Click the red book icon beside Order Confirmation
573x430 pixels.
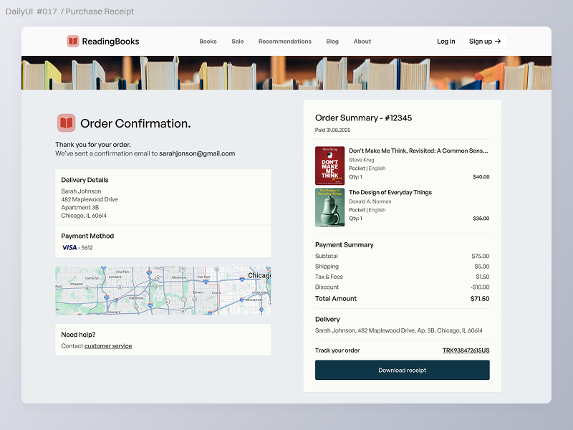click(x=66, y=123)
